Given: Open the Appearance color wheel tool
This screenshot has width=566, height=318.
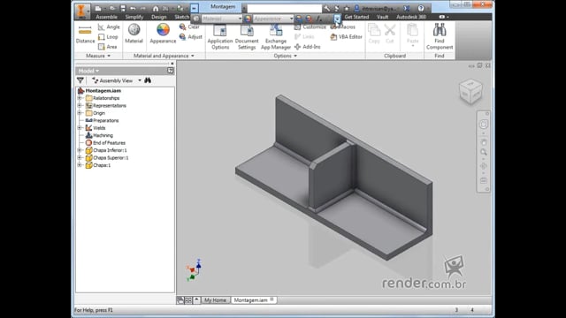Looking at the screenshot, I should point(163,34).
